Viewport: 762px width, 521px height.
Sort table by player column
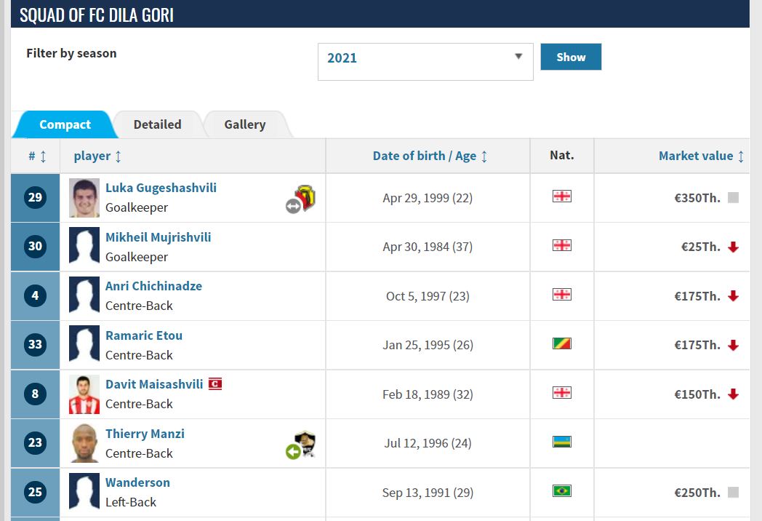(x=97, y=156)
